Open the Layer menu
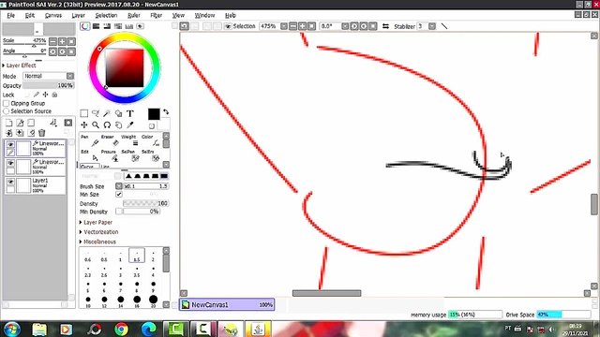 (78, 15)
